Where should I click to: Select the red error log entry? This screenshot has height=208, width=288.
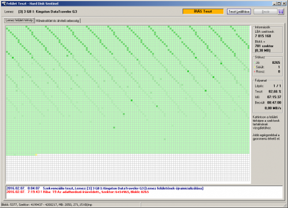click(x=78, y=192)
